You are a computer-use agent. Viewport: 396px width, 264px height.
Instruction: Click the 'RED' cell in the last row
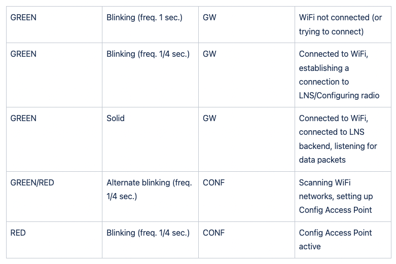(54, 240)
